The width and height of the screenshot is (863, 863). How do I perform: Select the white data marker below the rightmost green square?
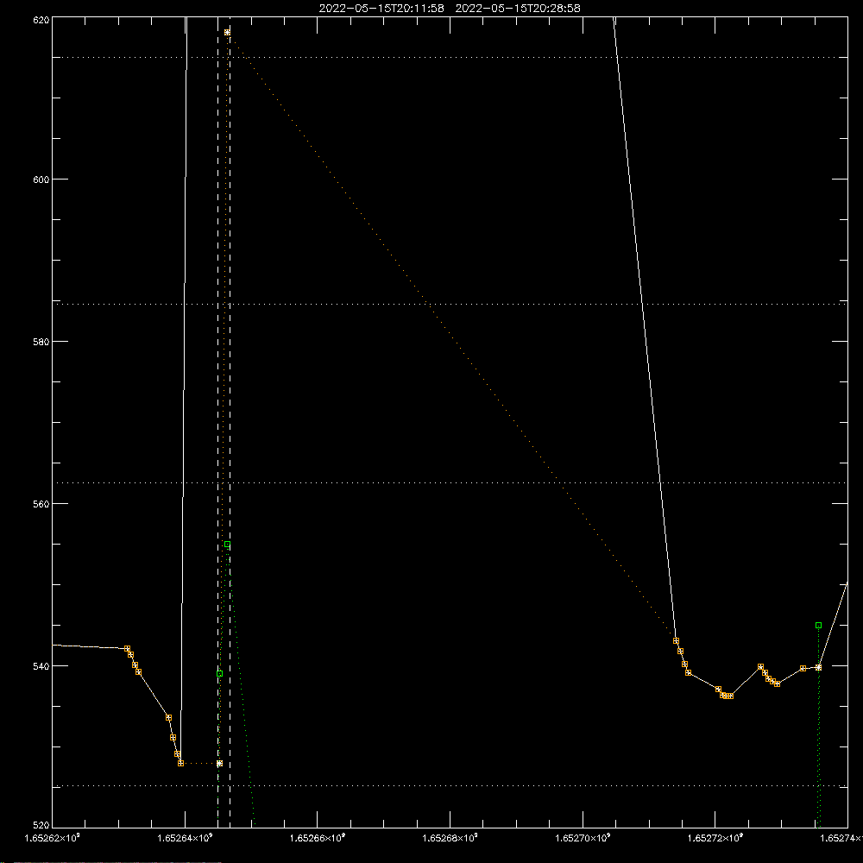pyautogui.click(x=818, y=667)
